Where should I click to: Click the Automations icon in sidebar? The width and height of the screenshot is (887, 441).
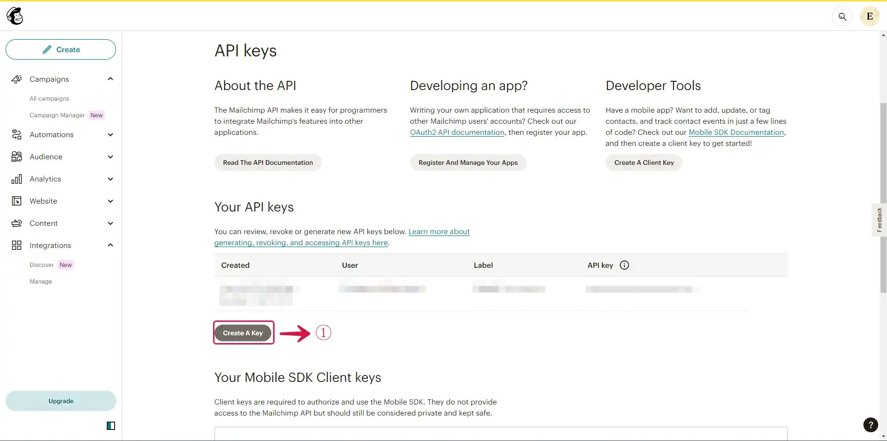point(17,134)
